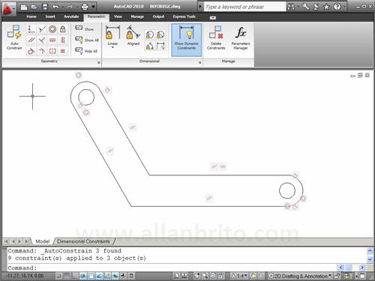Image resolution: width=375 pixels, height=281 pixels.
Task: Activate the Zoom magnifier in status bar
Action: [x=205, y=276]
